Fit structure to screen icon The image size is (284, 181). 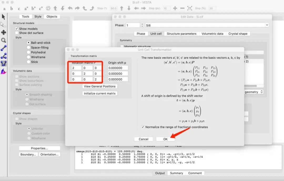[190, 8]
